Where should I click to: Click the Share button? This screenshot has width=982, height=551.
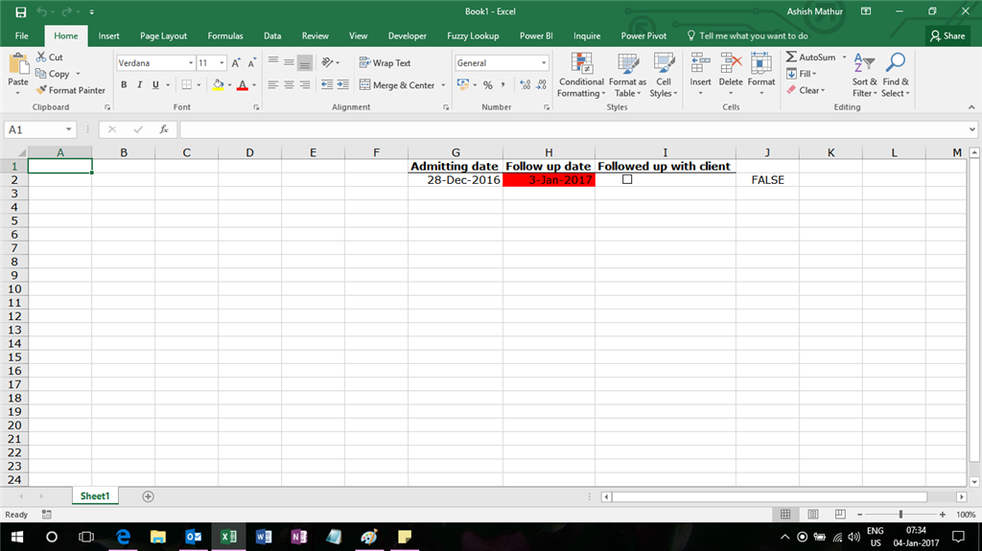coord(947,35)
